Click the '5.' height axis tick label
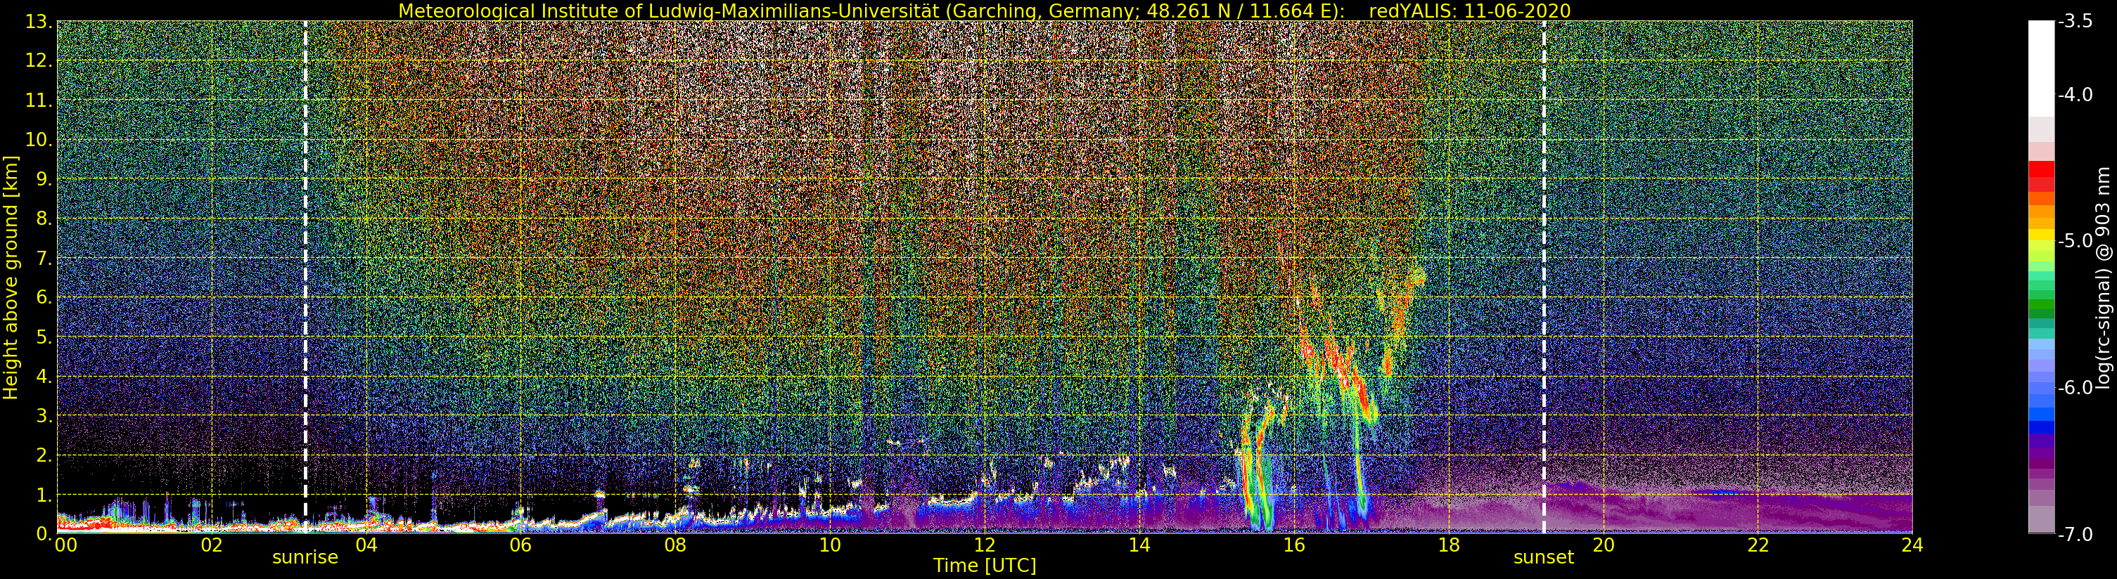Viewport: 2117px width, 579px height. pos(44,337)
